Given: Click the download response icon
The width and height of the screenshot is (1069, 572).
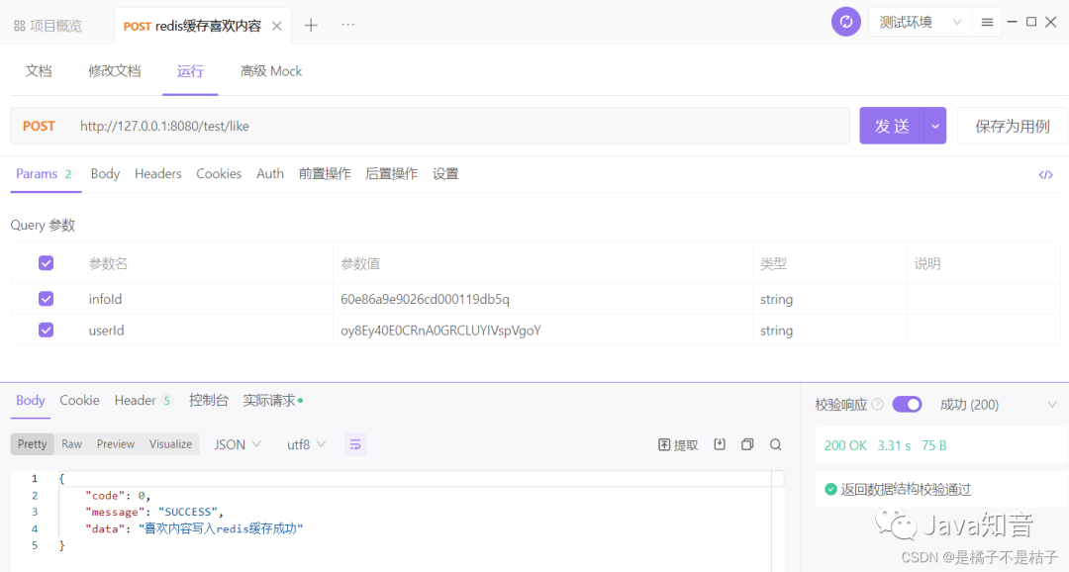Looking at the screenshot, I should tap(721, 444).
